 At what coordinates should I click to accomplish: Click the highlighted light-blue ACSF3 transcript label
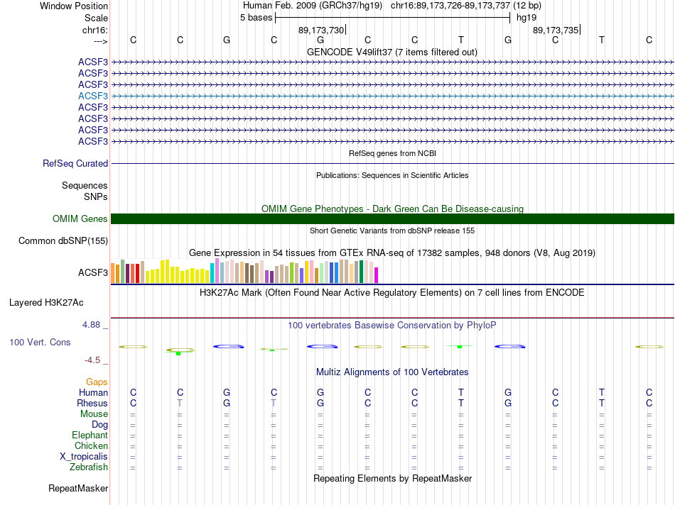point(93,96)
